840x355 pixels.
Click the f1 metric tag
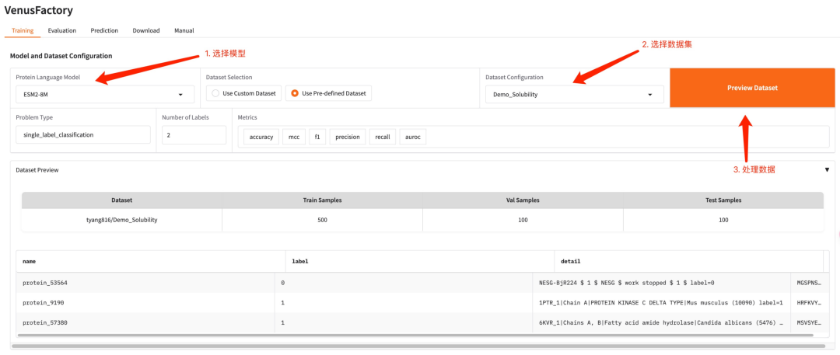(x=317, y=137)
